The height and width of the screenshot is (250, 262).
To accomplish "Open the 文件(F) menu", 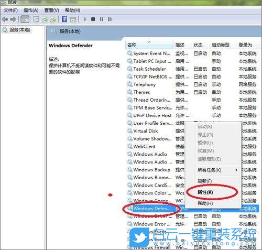I will tap(10, 10).
